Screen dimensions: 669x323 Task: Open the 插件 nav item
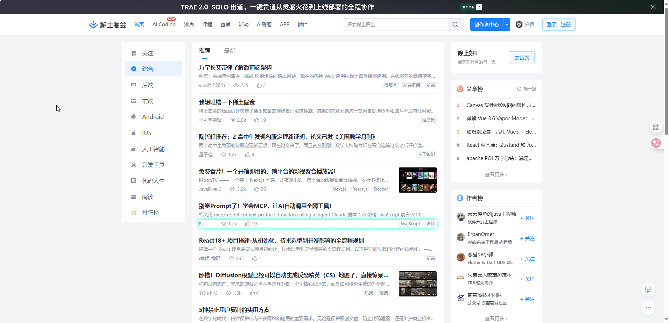(x=303, y=24)
